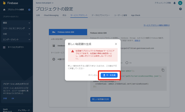The image size is (185, 112).
Task: Select the サービス アカウント tab
Action: pyautogui.click(x=79, y=15)
